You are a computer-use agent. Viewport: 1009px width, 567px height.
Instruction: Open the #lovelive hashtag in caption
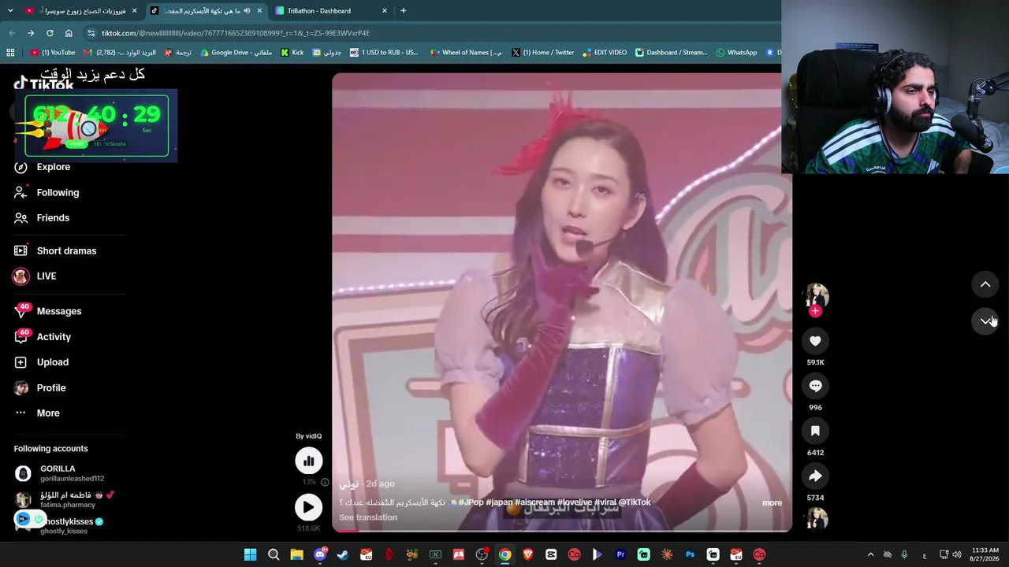coord(574,502)
